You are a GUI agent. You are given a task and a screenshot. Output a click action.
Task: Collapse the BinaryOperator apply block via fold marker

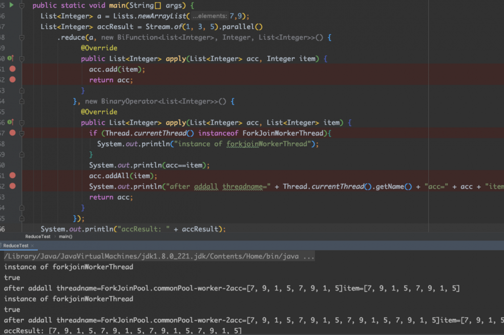(x=22, y=122)
